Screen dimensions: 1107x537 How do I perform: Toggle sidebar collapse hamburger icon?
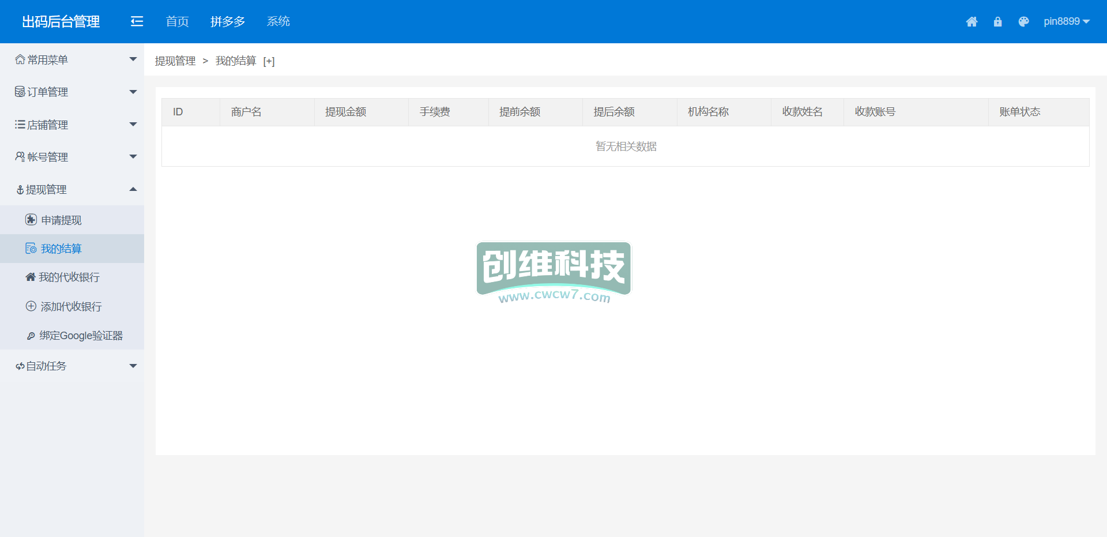click(137, 22)
